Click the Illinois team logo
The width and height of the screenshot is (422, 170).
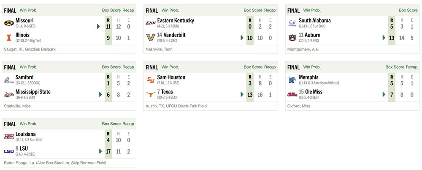[9, 37]
